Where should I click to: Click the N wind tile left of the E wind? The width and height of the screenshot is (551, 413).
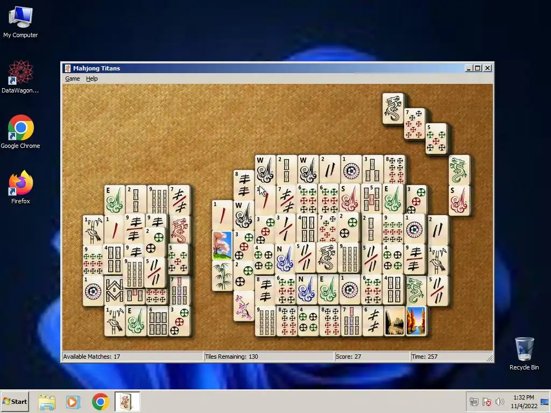(x=306, y=289)
